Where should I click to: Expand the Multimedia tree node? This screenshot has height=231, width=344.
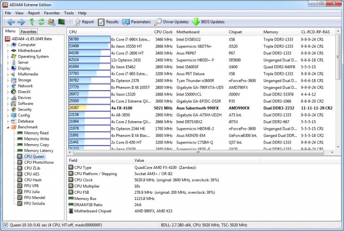tap(8, 74)
